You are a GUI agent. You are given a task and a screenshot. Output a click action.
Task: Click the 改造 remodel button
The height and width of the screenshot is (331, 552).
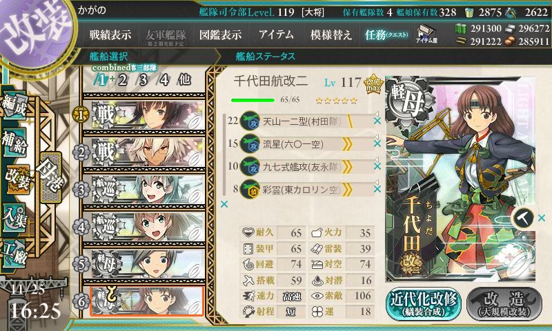point(504,304)
